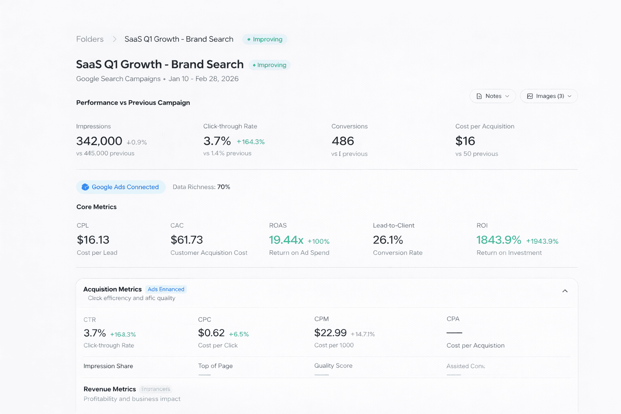Screen dimensions: 621x414
Task: Click the green status dot beside the page title
Action: point(254,65)
